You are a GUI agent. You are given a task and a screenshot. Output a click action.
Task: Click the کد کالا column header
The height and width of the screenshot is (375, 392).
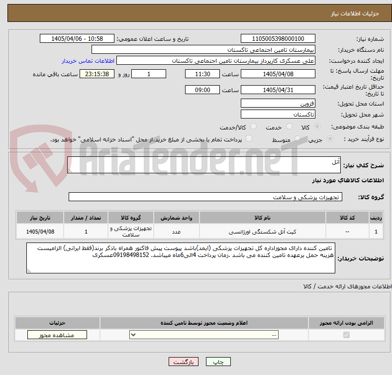pos(347,218)
